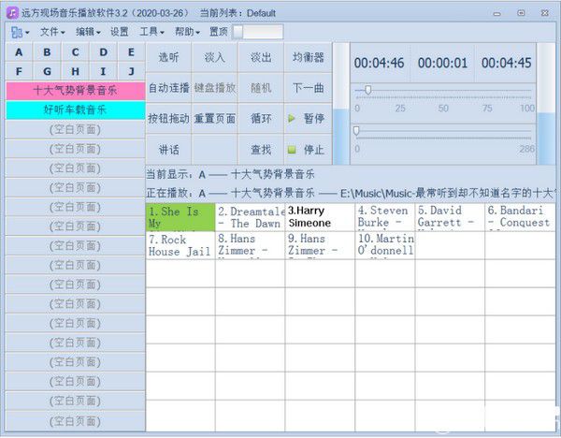The height and width of the screenshot is (438, 561).
Task: Click the 均衡器 equalizer button
Action: [x=308, y=57]
